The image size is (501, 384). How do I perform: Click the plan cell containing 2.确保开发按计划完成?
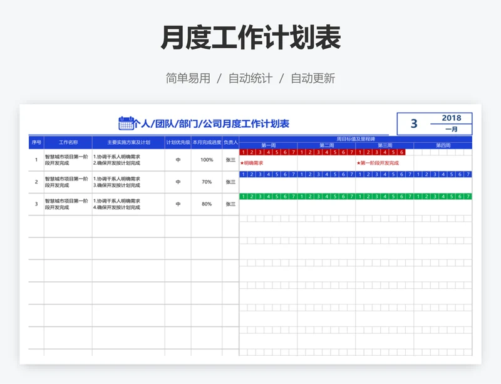pyautogui.click(x=128, y=160)
